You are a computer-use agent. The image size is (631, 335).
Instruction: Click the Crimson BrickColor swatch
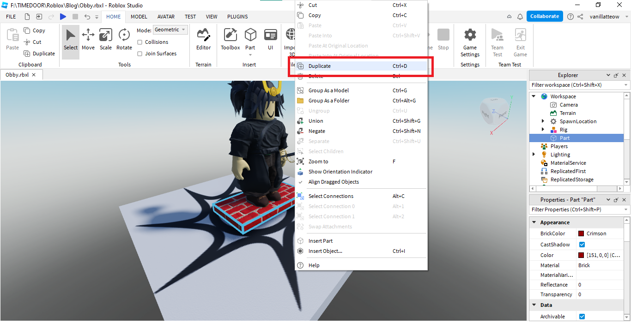581,233
